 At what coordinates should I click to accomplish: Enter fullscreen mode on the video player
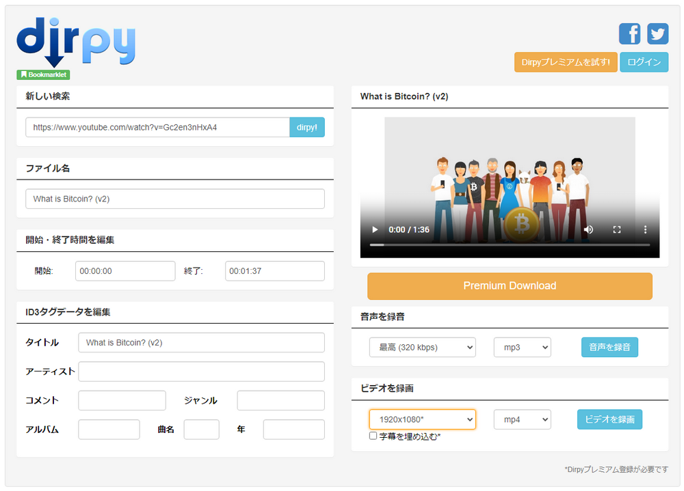point(616,229)
